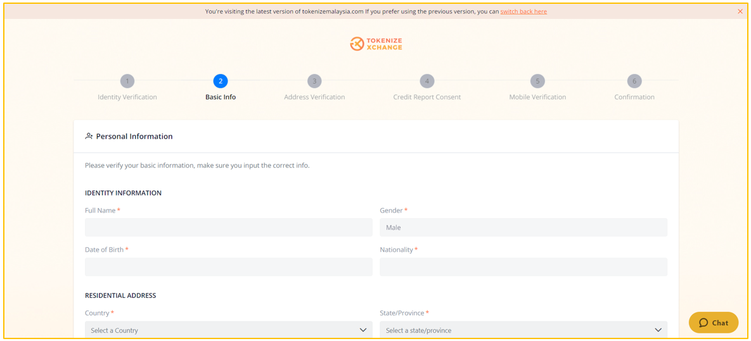
Task: Open the Select a state/province dropdown
Action: click(523, 330)
